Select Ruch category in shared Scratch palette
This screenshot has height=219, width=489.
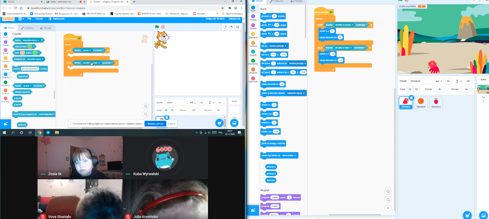[5, 35]
